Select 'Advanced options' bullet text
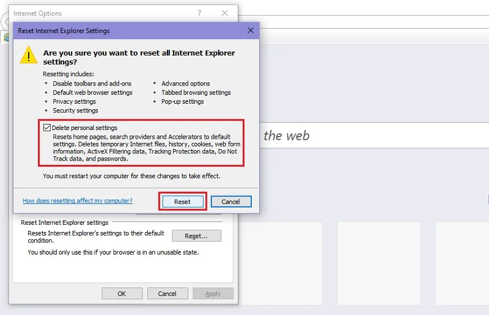 coord(186,84)
